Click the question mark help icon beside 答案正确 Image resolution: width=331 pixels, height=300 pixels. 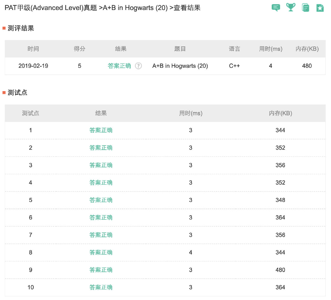pos(138,66)
